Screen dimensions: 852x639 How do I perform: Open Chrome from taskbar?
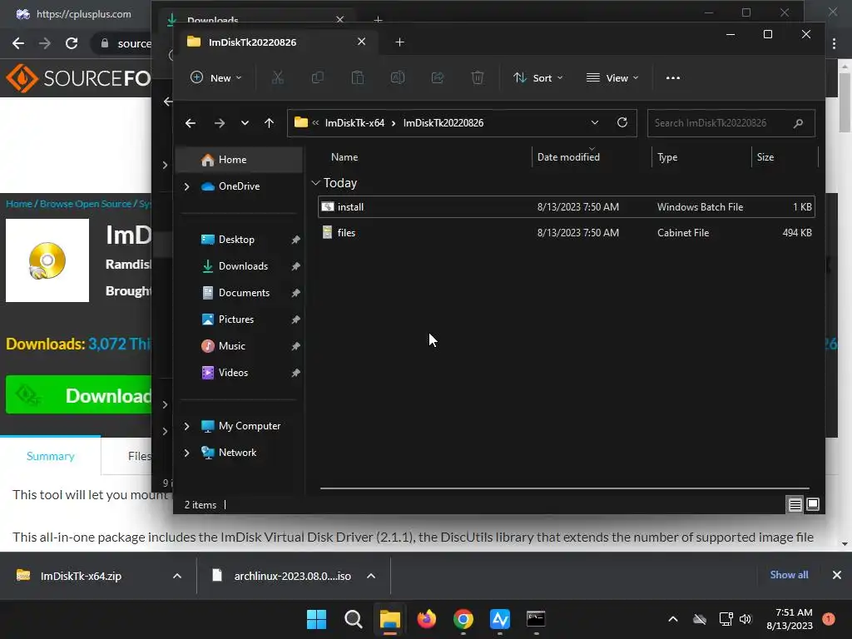pyautogui.click(x=463, y=619)
